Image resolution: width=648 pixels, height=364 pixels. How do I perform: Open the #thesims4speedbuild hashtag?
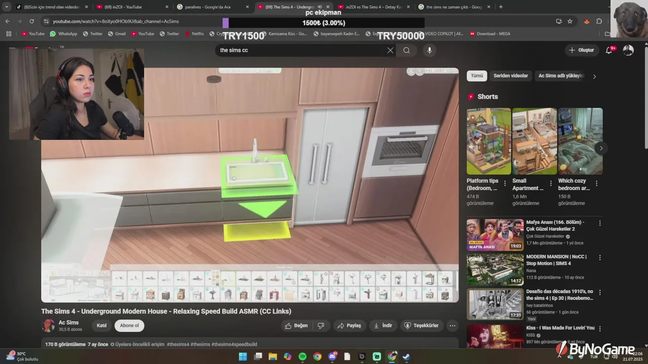(234, 344)
